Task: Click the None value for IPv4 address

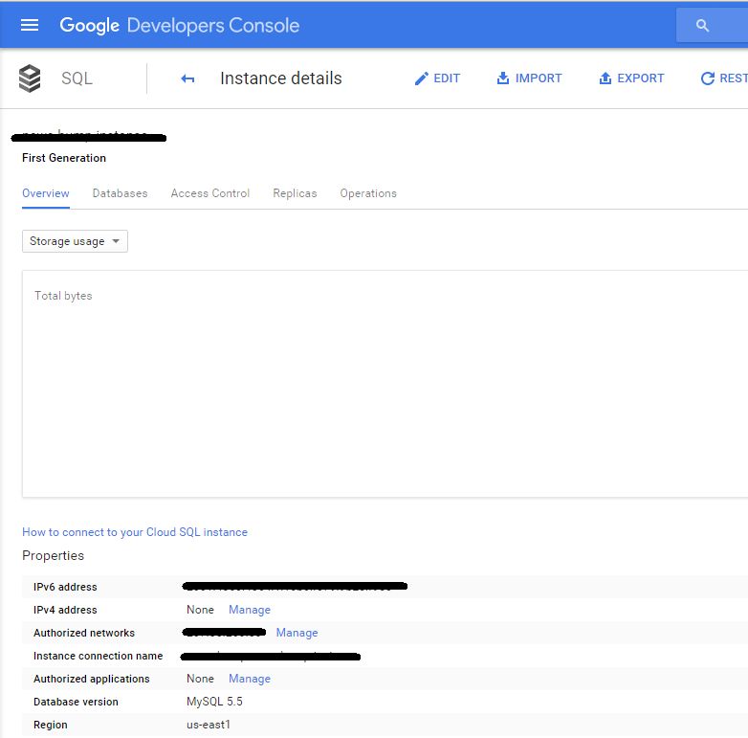Action: pyautogui.click(x=200, y=610)
